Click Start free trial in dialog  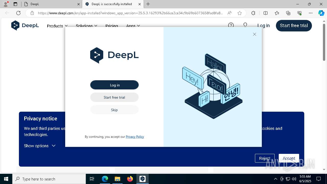coord(114,97)
